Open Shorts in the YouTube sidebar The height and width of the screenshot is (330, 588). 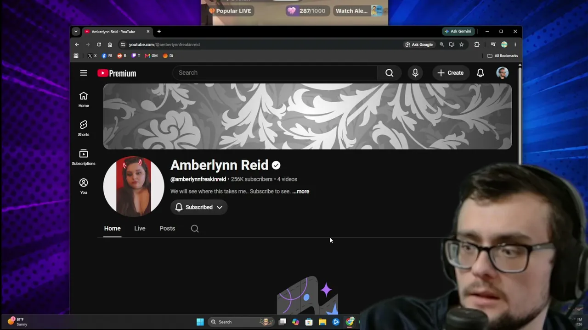pyautogui.click(x=84, y=128)
